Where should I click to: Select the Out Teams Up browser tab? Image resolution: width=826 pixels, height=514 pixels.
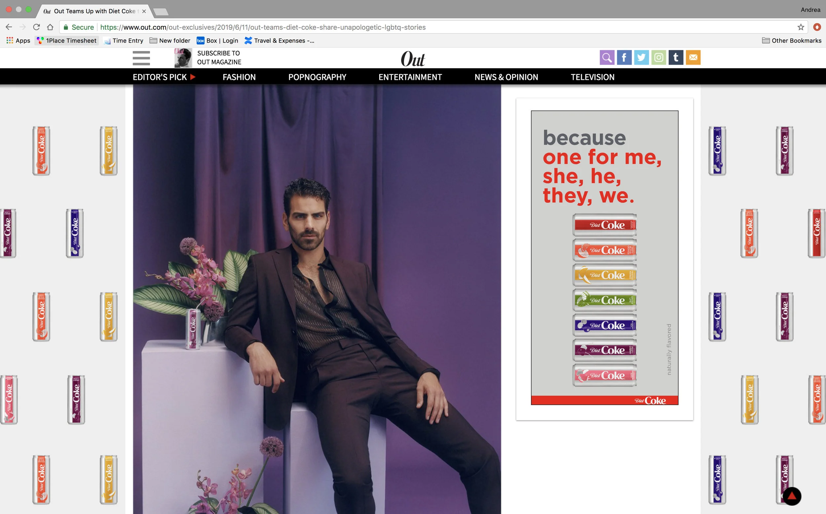[94, 11]
